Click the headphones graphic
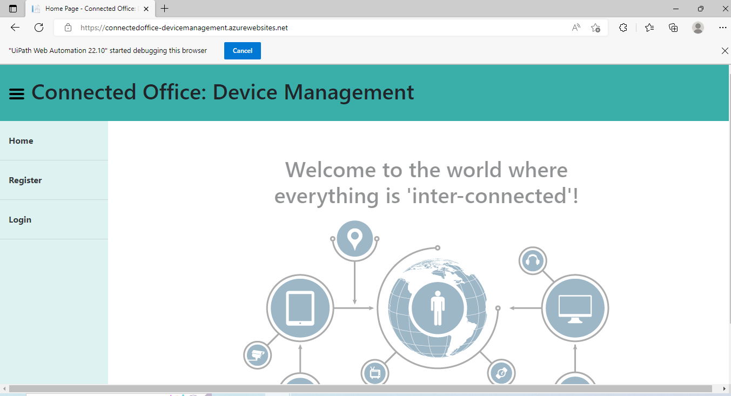Screen dimensions: 731x396 tap(533, 261)
